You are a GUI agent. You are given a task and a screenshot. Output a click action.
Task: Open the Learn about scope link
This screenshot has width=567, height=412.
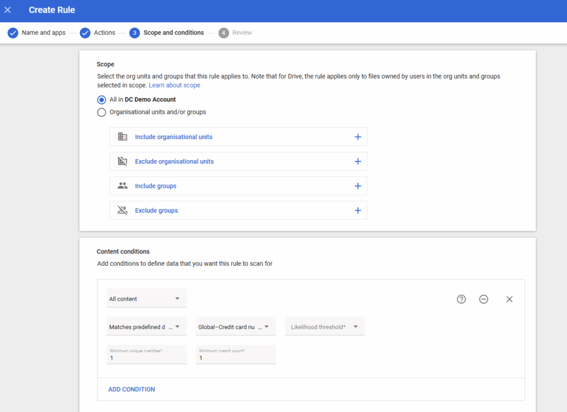(x=174, y=85)
